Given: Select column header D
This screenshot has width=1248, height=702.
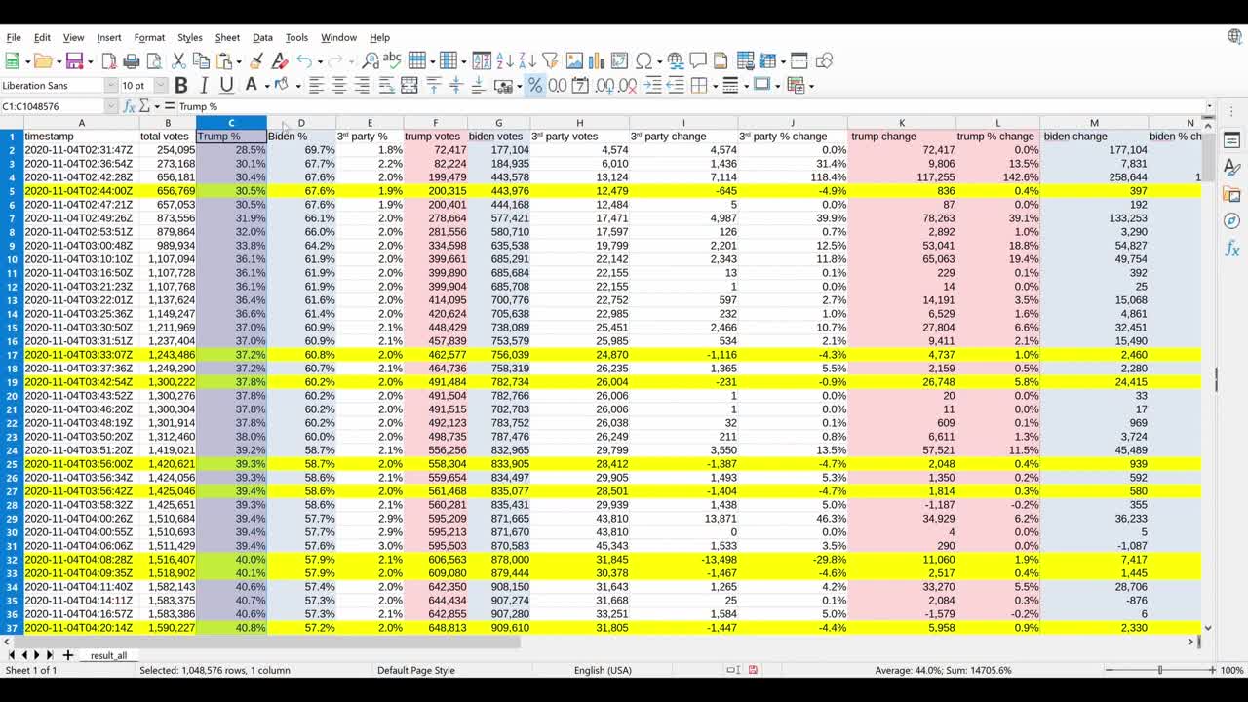Looking at the screenshot, I should pyautogui.click(x=301, y=123).
